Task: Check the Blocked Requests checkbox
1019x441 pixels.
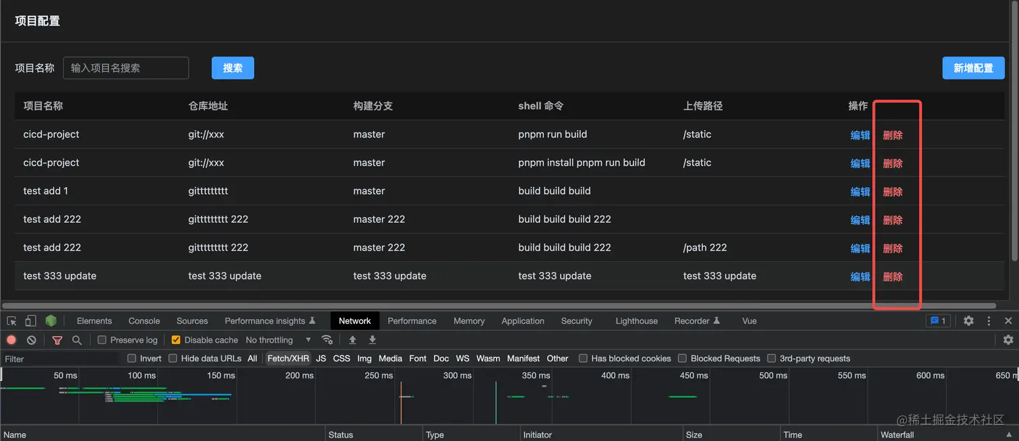Action: 682,358
